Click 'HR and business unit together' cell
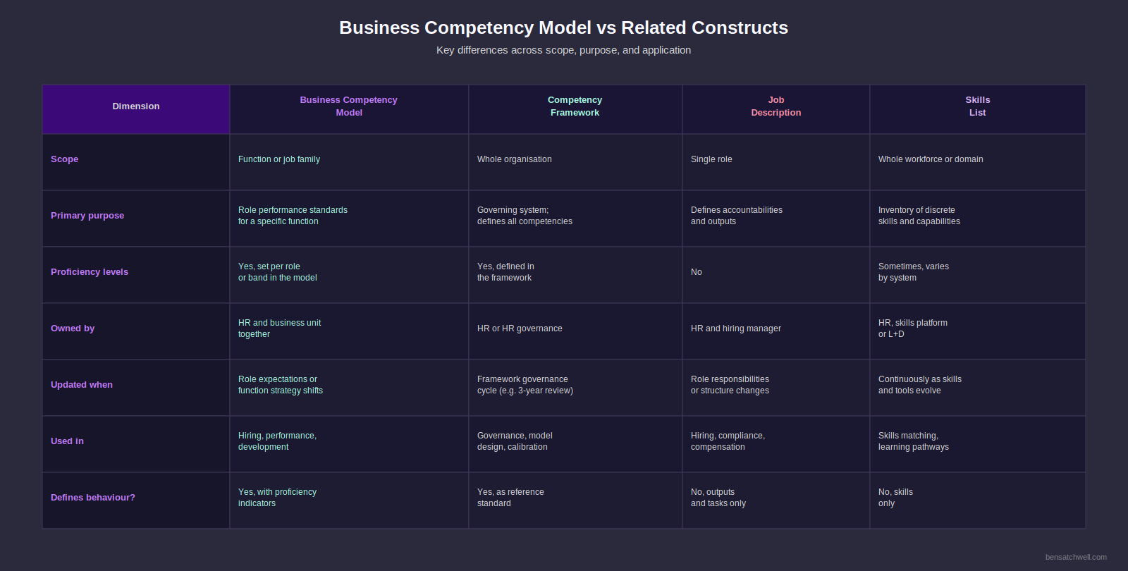 349,331
